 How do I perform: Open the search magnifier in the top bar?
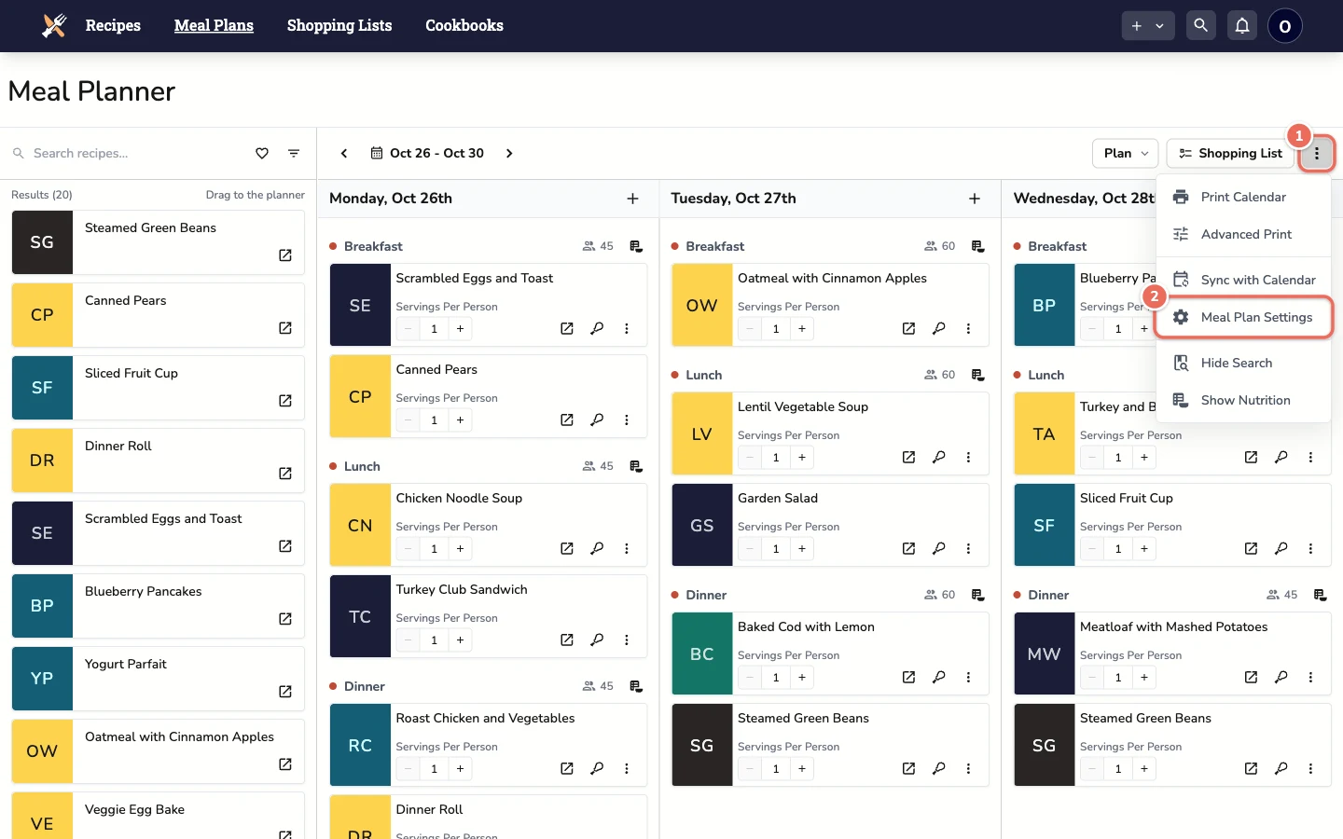click(x=1201, y=26)
